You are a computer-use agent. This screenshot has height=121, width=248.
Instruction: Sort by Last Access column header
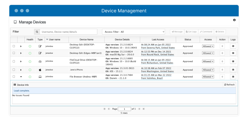coord(158,40)
